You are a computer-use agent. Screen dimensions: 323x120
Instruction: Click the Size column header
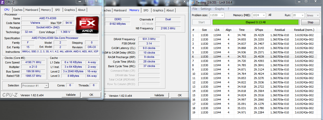204,30
